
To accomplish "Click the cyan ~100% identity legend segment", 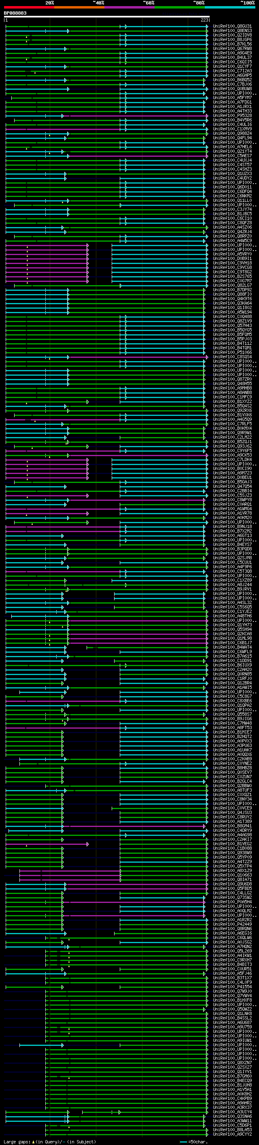I will click(x=230, y=7).
